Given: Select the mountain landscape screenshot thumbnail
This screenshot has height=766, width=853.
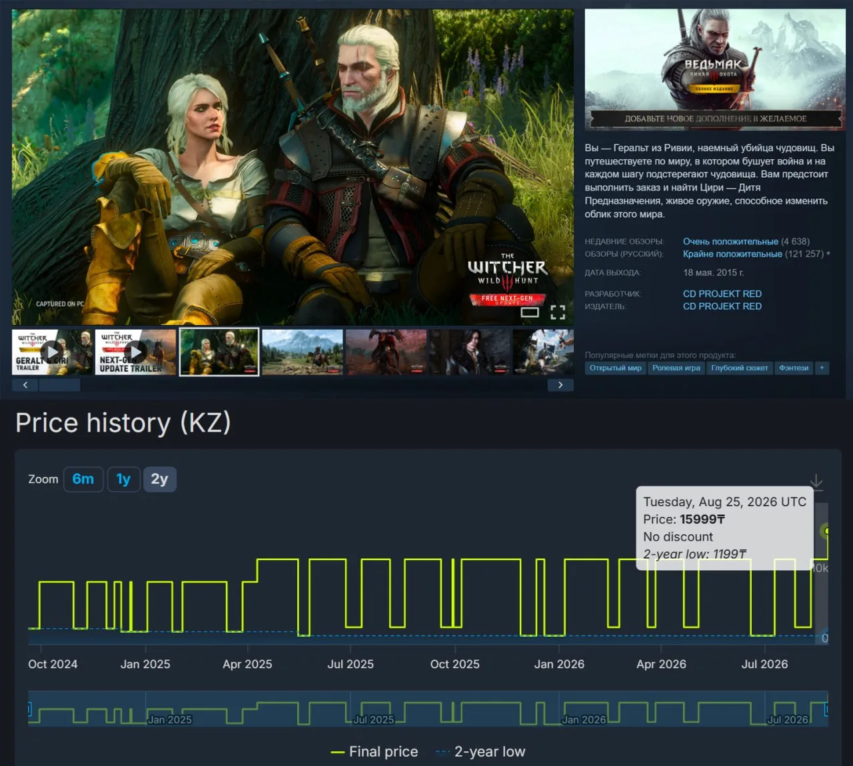Looking at the screenshot, I should pyautogui.click(x=303, y=352).
